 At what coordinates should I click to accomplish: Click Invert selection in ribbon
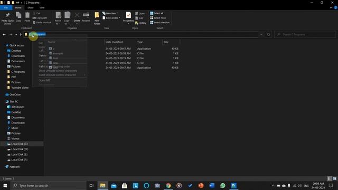pyautogui.click(x=159, y=22)
